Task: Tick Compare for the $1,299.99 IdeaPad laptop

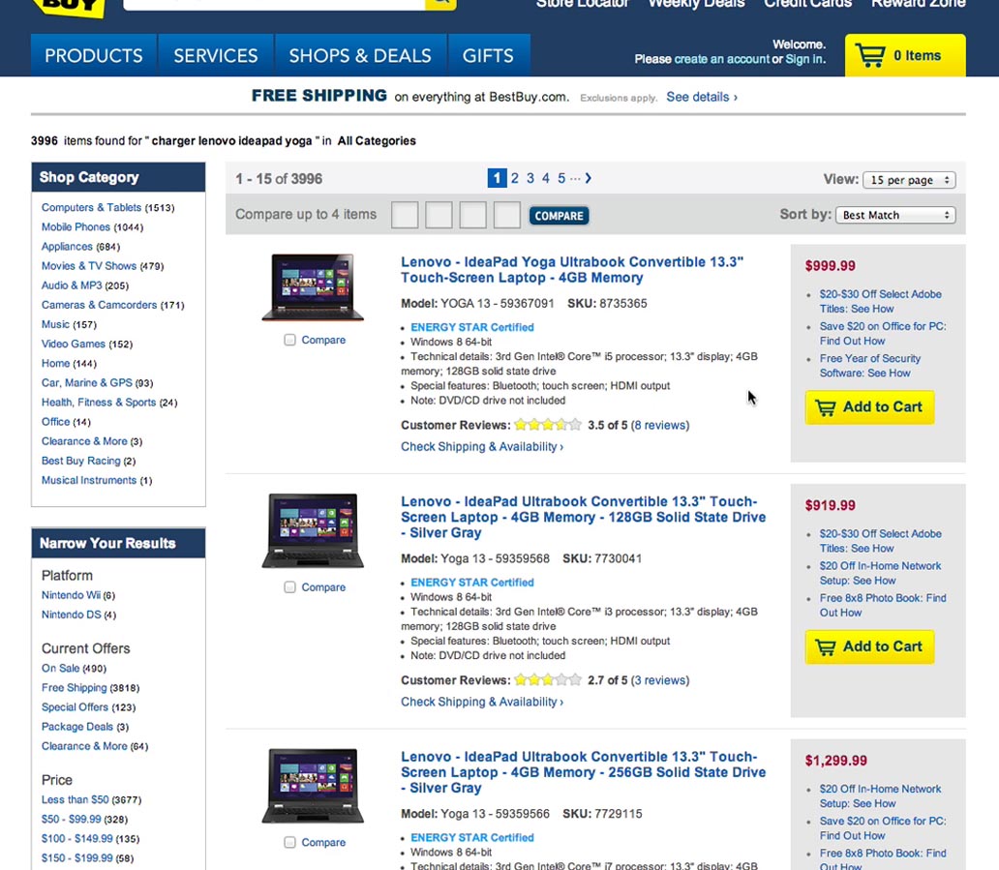Action: (289, 843)
